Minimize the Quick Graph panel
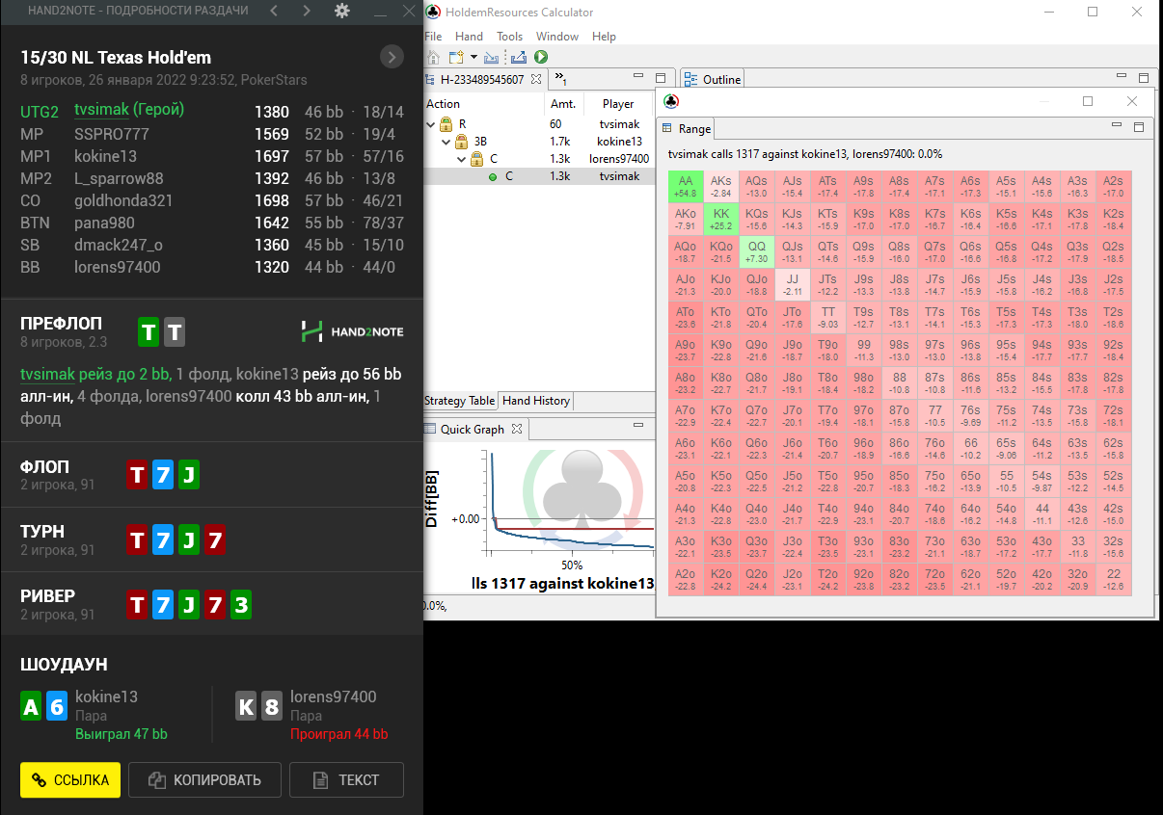Screen dimensions: 1163x815 pos(638,426)
